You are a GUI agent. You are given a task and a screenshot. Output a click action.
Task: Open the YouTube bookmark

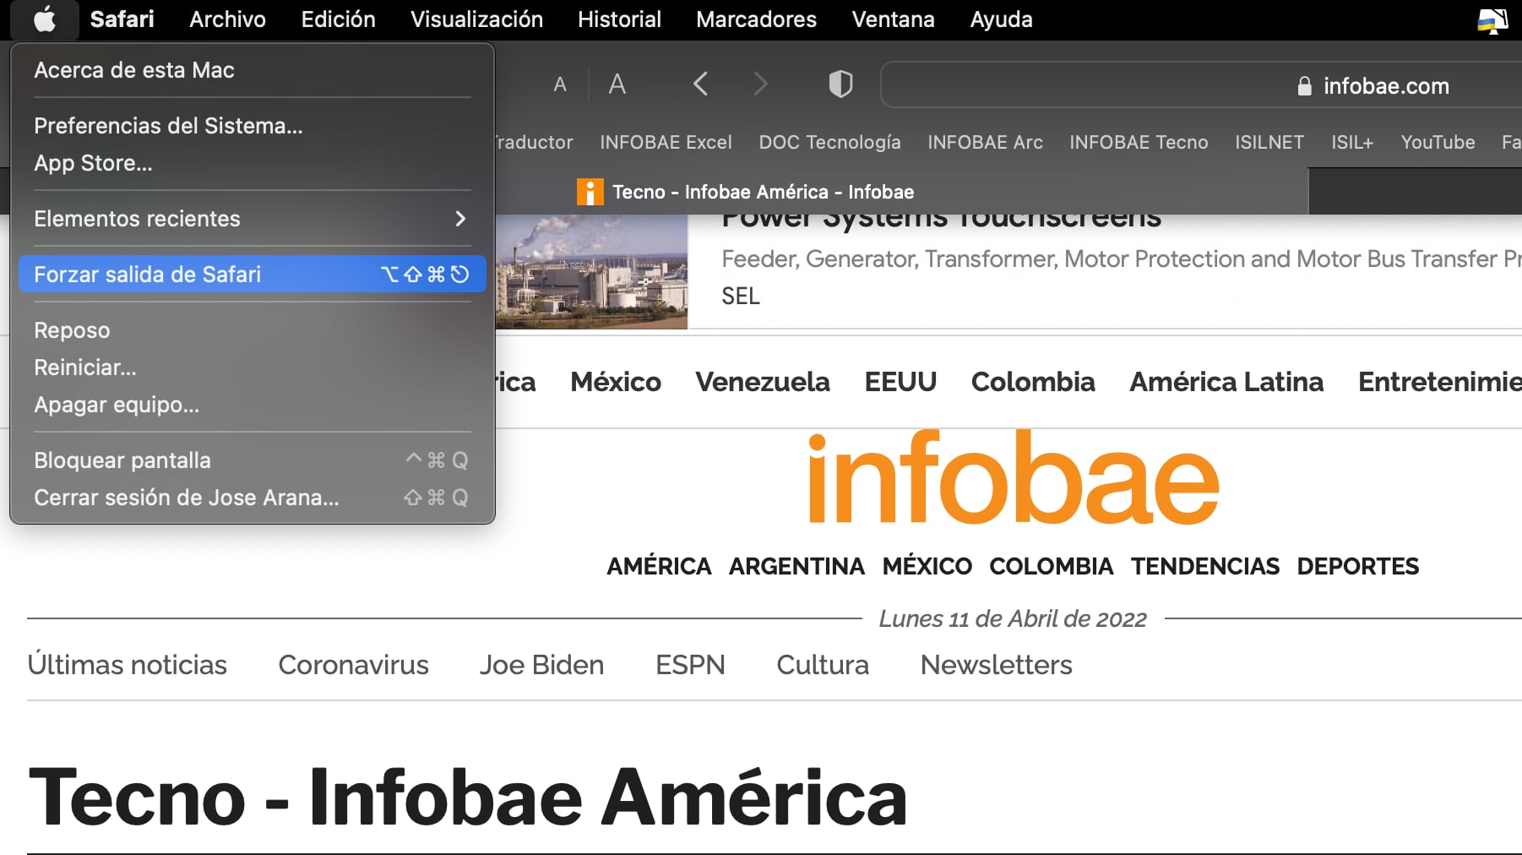coord(1438,142)
